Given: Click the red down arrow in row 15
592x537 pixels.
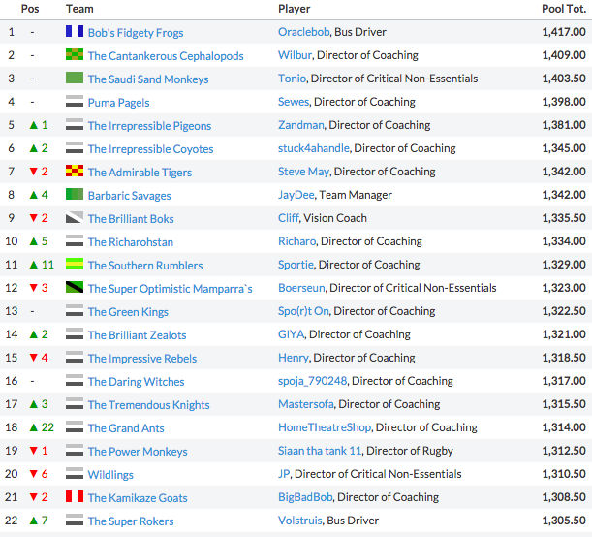Looking at the screenshot, I should coord(34,358).
